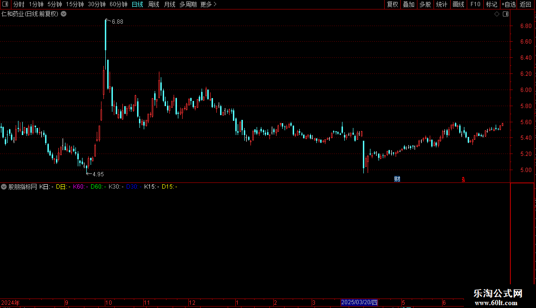Select the 60分钟 period

pos(118,4)
